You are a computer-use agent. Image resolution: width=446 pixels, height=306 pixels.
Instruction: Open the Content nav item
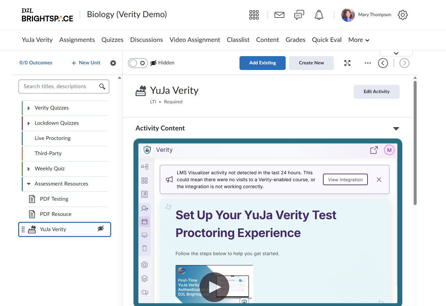(x=268, y=40)
